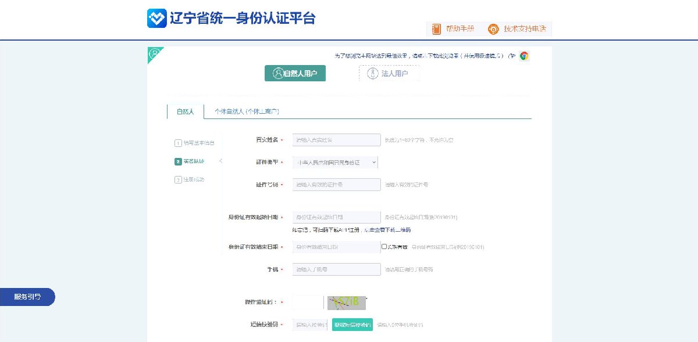Image resolution: width=698 pixels, height=342 pixels.
Task: Open the 服务引导 side tab
Action: pyautogui.click(x=27, y=297)
